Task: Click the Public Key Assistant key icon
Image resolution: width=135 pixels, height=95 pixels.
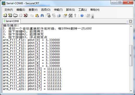Action: pos(75,16)
